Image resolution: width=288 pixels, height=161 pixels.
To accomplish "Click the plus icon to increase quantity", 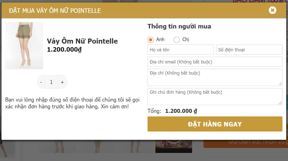I will [62, 82].
